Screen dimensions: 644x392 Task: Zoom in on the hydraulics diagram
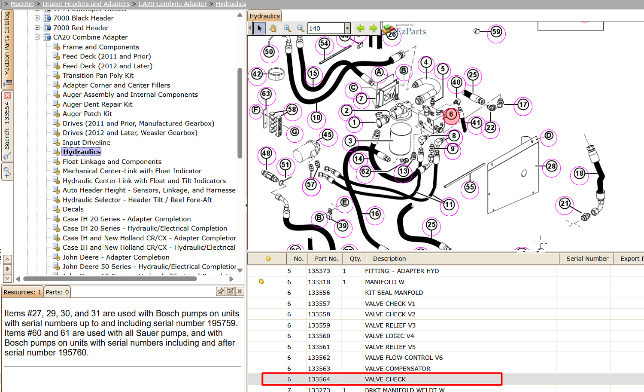click(x=288, y=28)
